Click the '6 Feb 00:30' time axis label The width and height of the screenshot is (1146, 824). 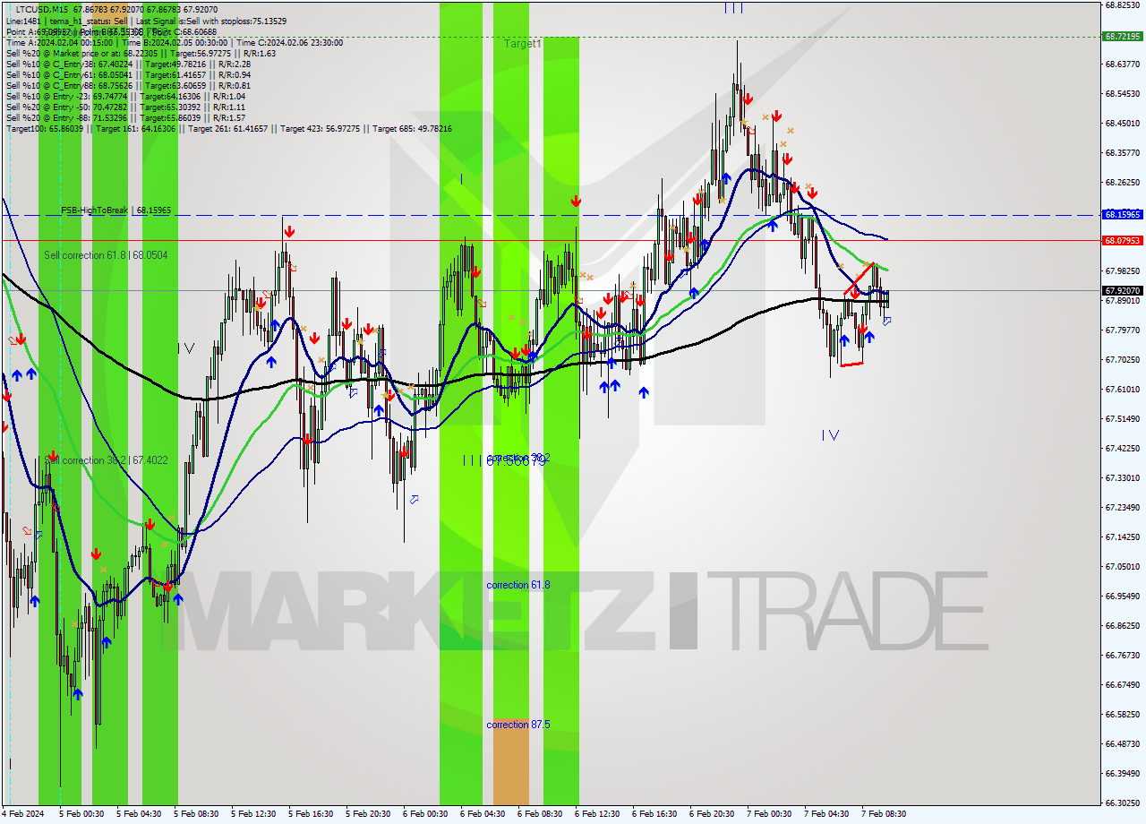pyautogui.click(x=425, y=814)
